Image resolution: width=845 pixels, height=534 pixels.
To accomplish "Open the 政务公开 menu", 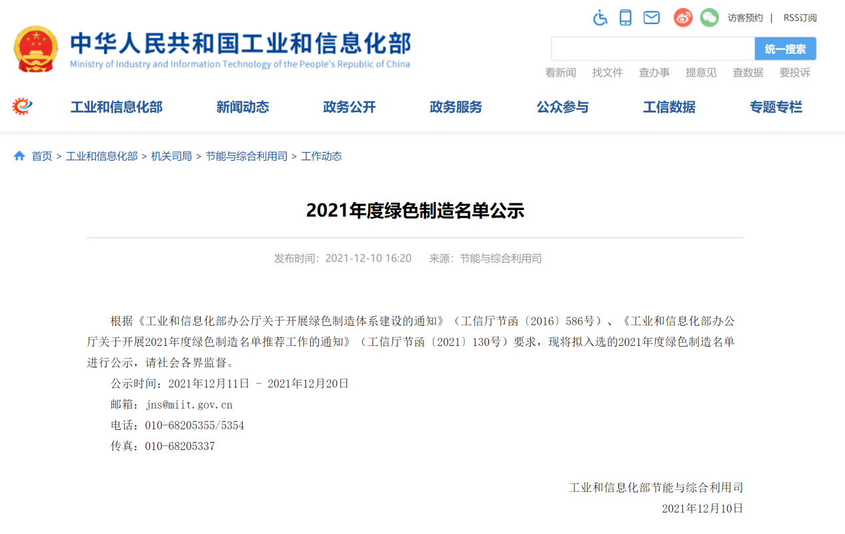I will pos(349,107).
